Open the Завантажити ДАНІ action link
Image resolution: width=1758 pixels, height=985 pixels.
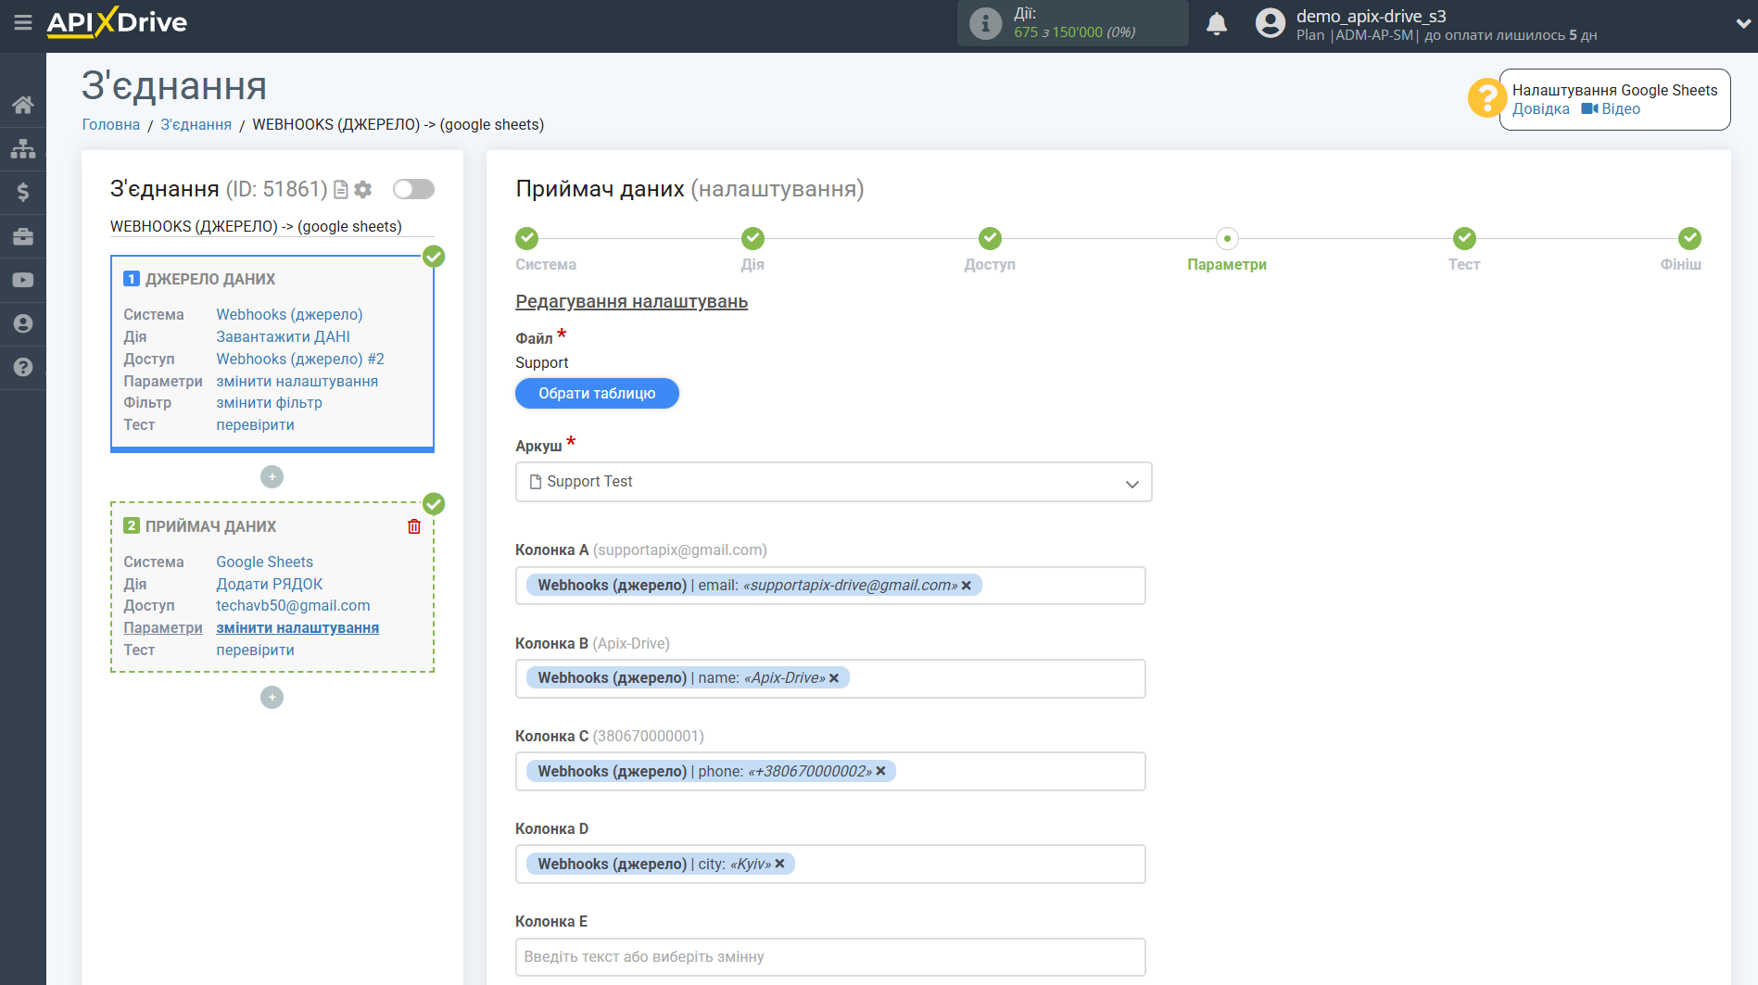click(283, 336)
